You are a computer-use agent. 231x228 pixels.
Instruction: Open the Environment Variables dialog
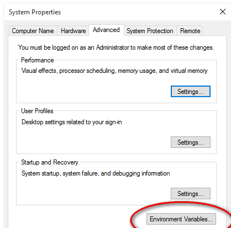click(181, 219)
